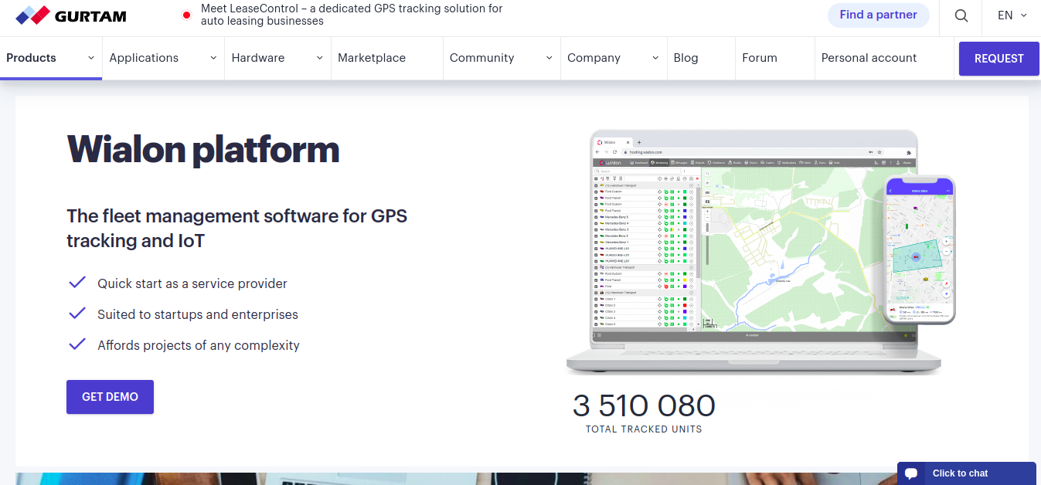This screenshot has height=485, width=1041.
Task: Open the EN language selector
Action: coord(1012,15)
